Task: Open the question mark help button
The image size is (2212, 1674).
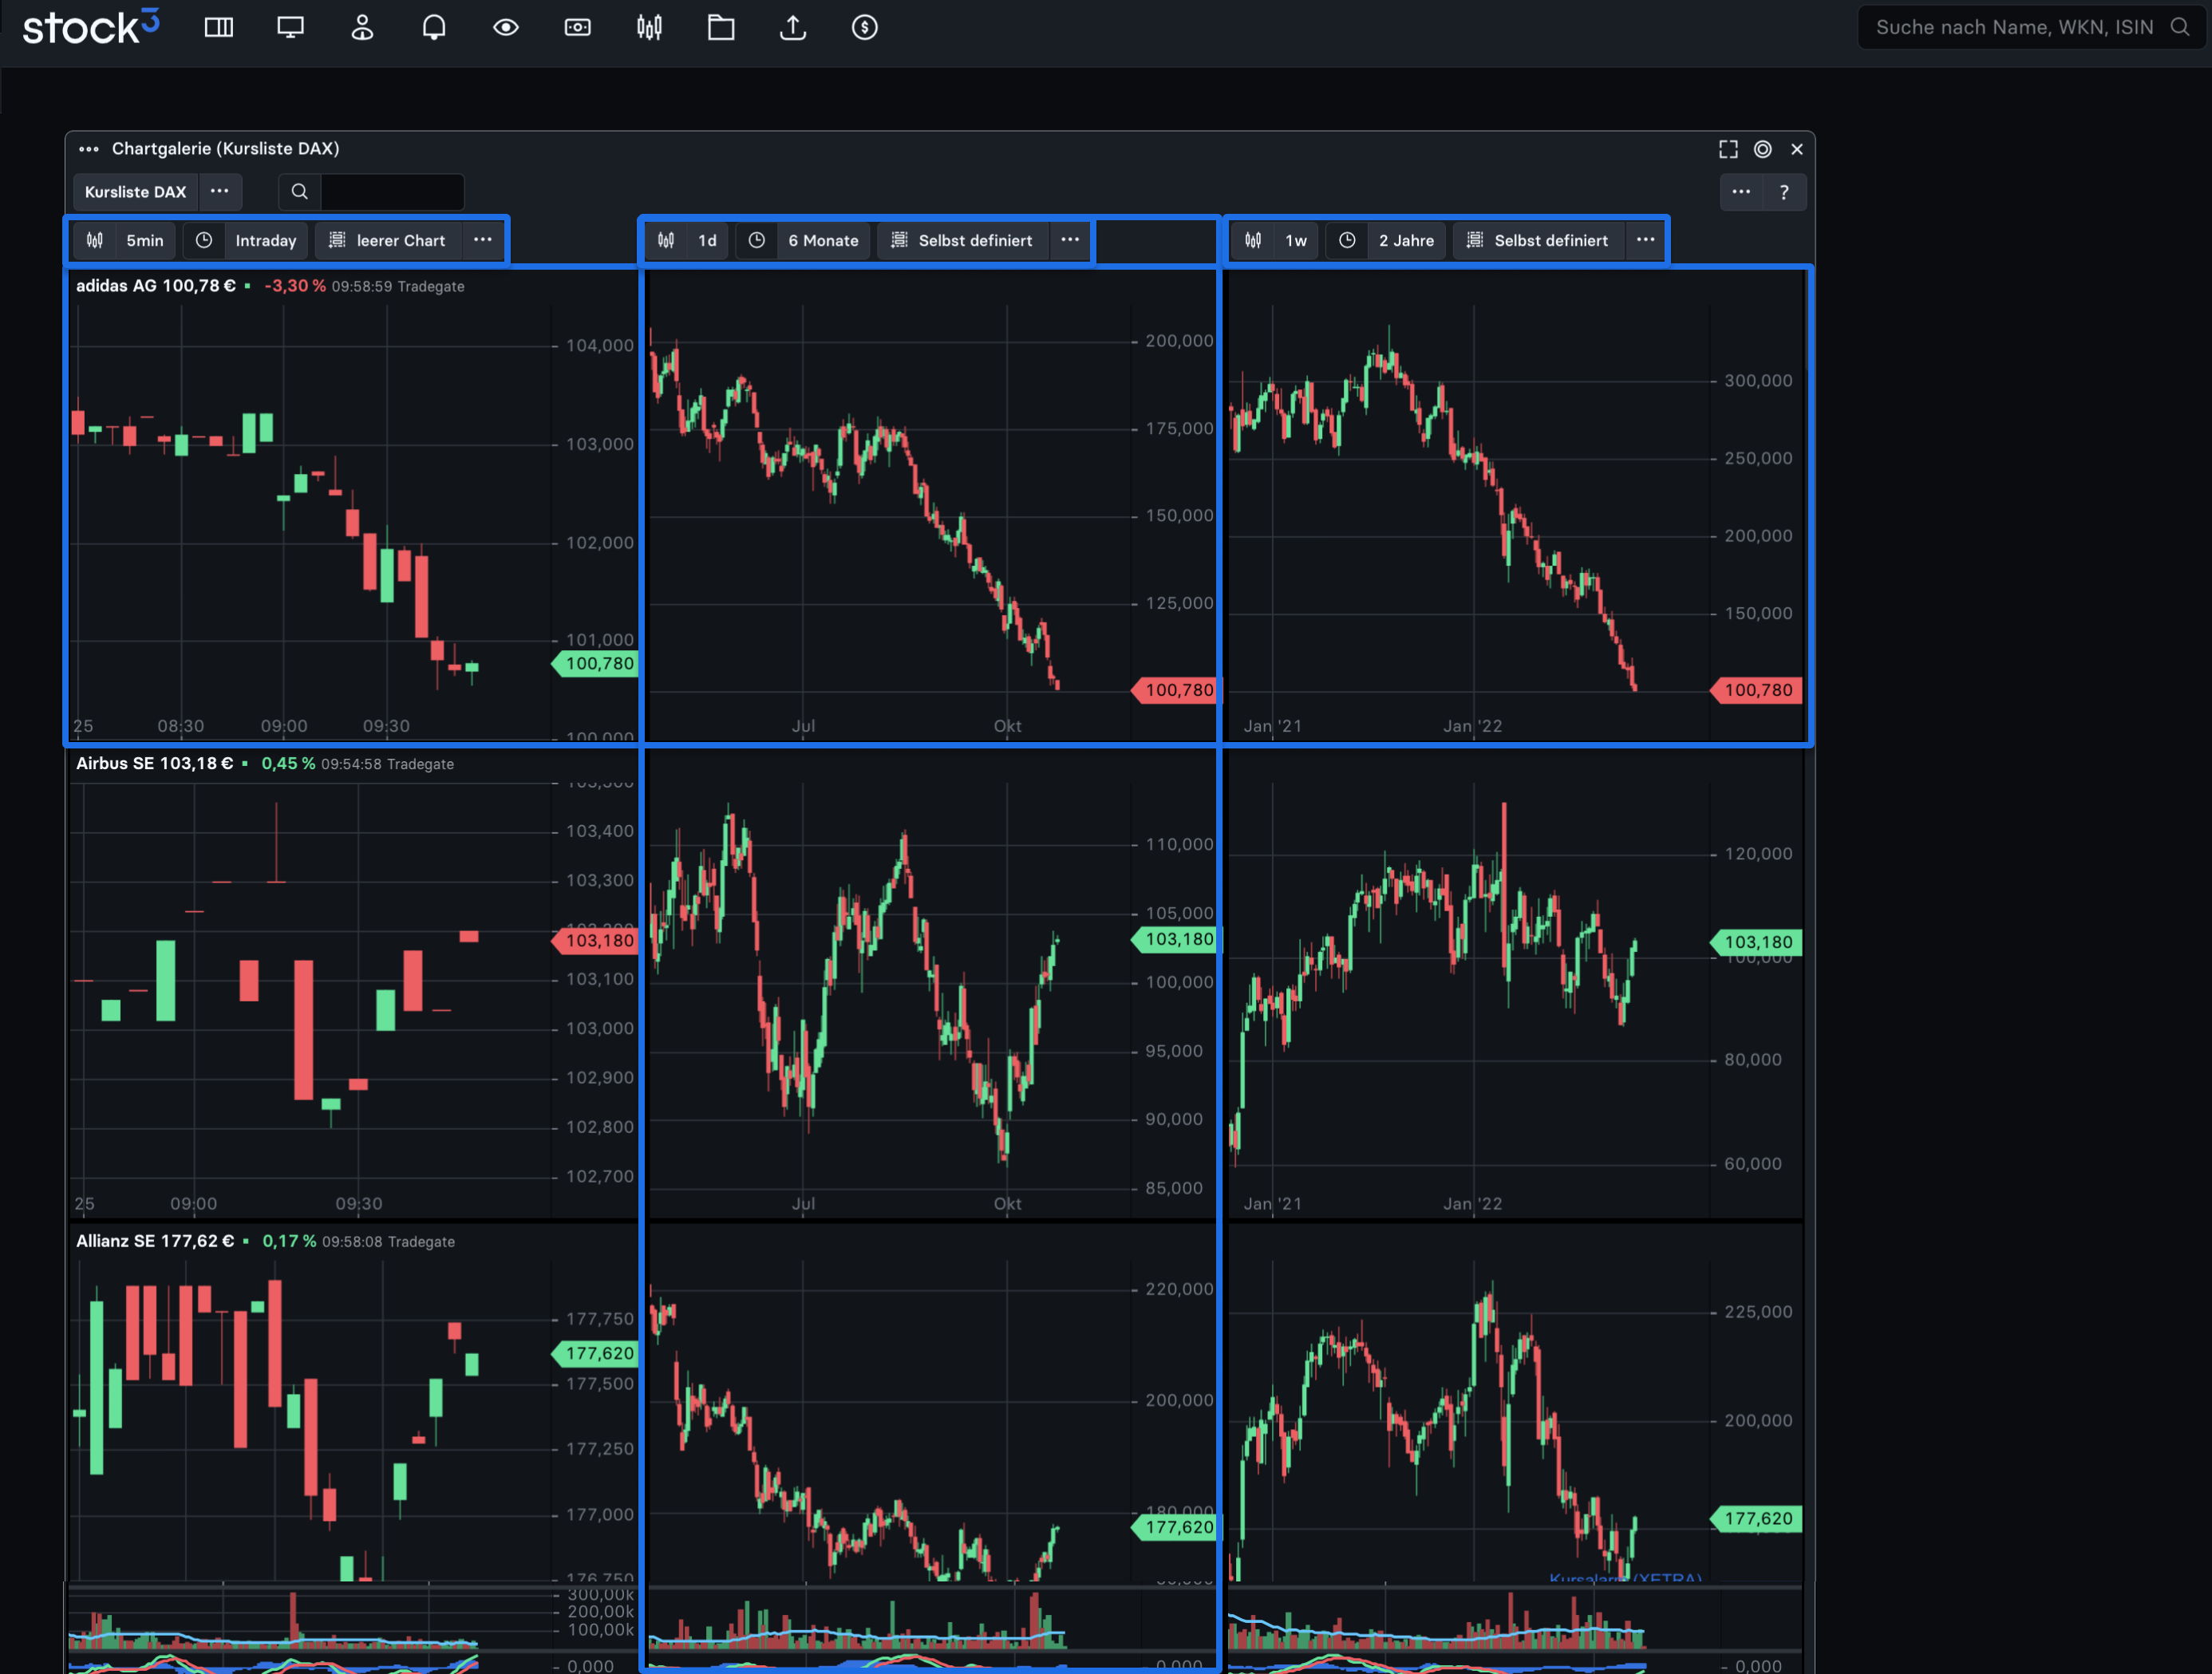Action: tap(1784, 192)
